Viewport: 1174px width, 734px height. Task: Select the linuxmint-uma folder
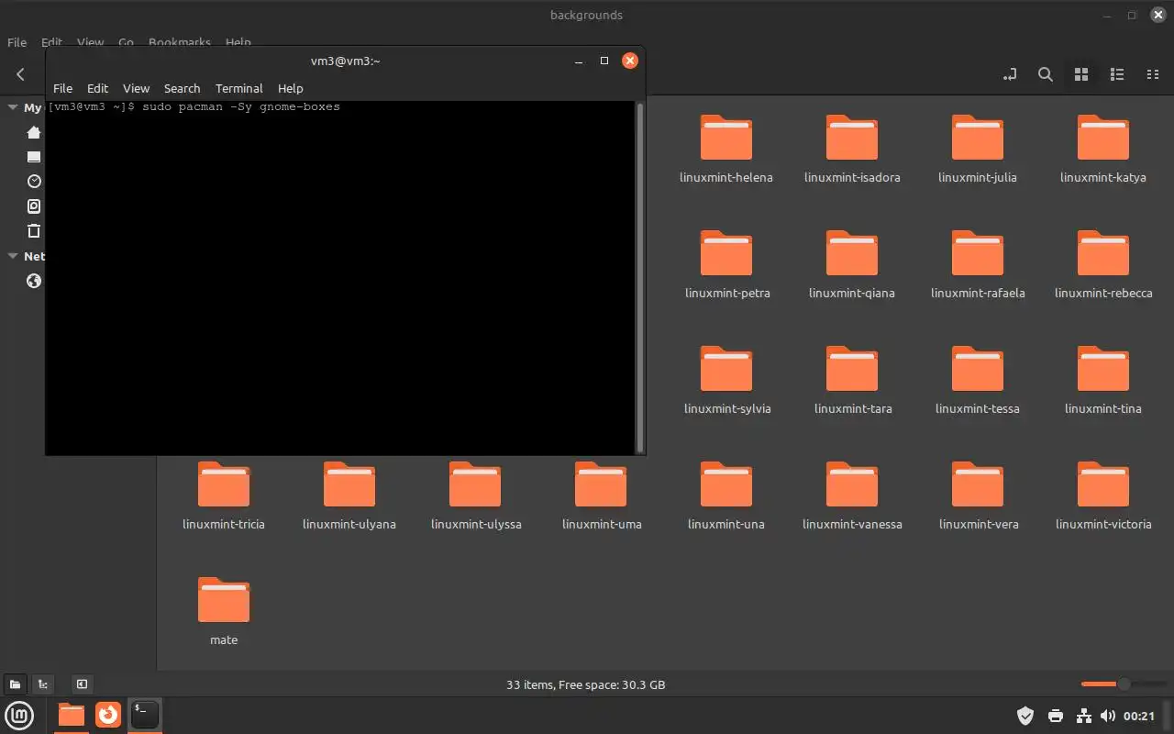(601, 495)
